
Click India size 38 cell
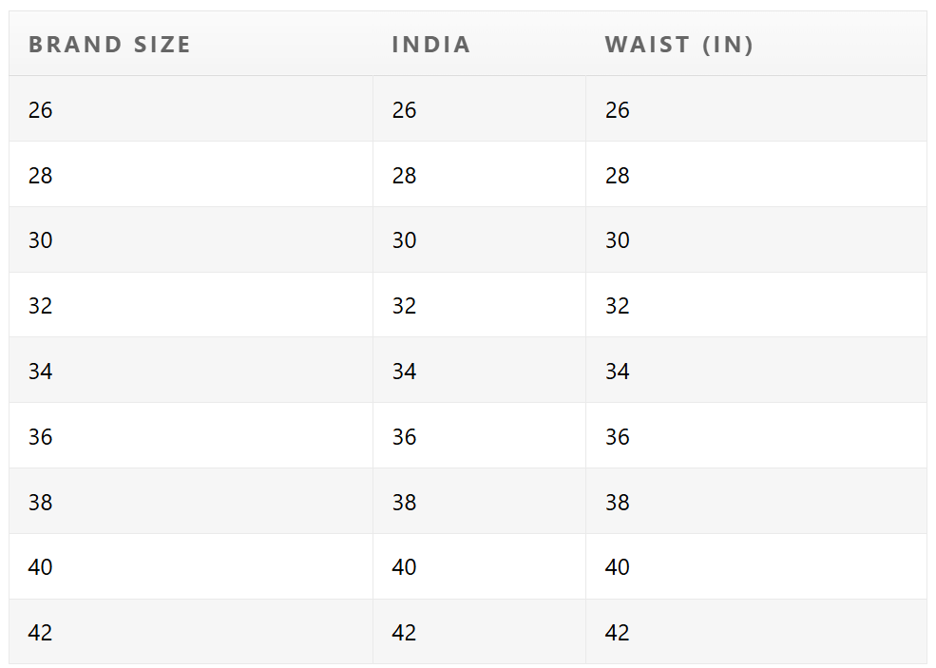[479, 502]
